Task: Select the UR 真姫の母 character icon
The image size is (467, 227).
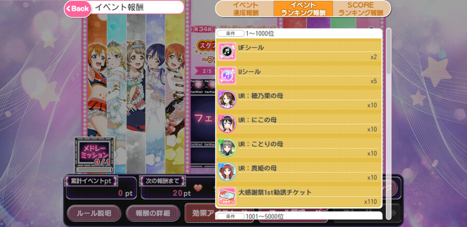Action: pos(227,172)
